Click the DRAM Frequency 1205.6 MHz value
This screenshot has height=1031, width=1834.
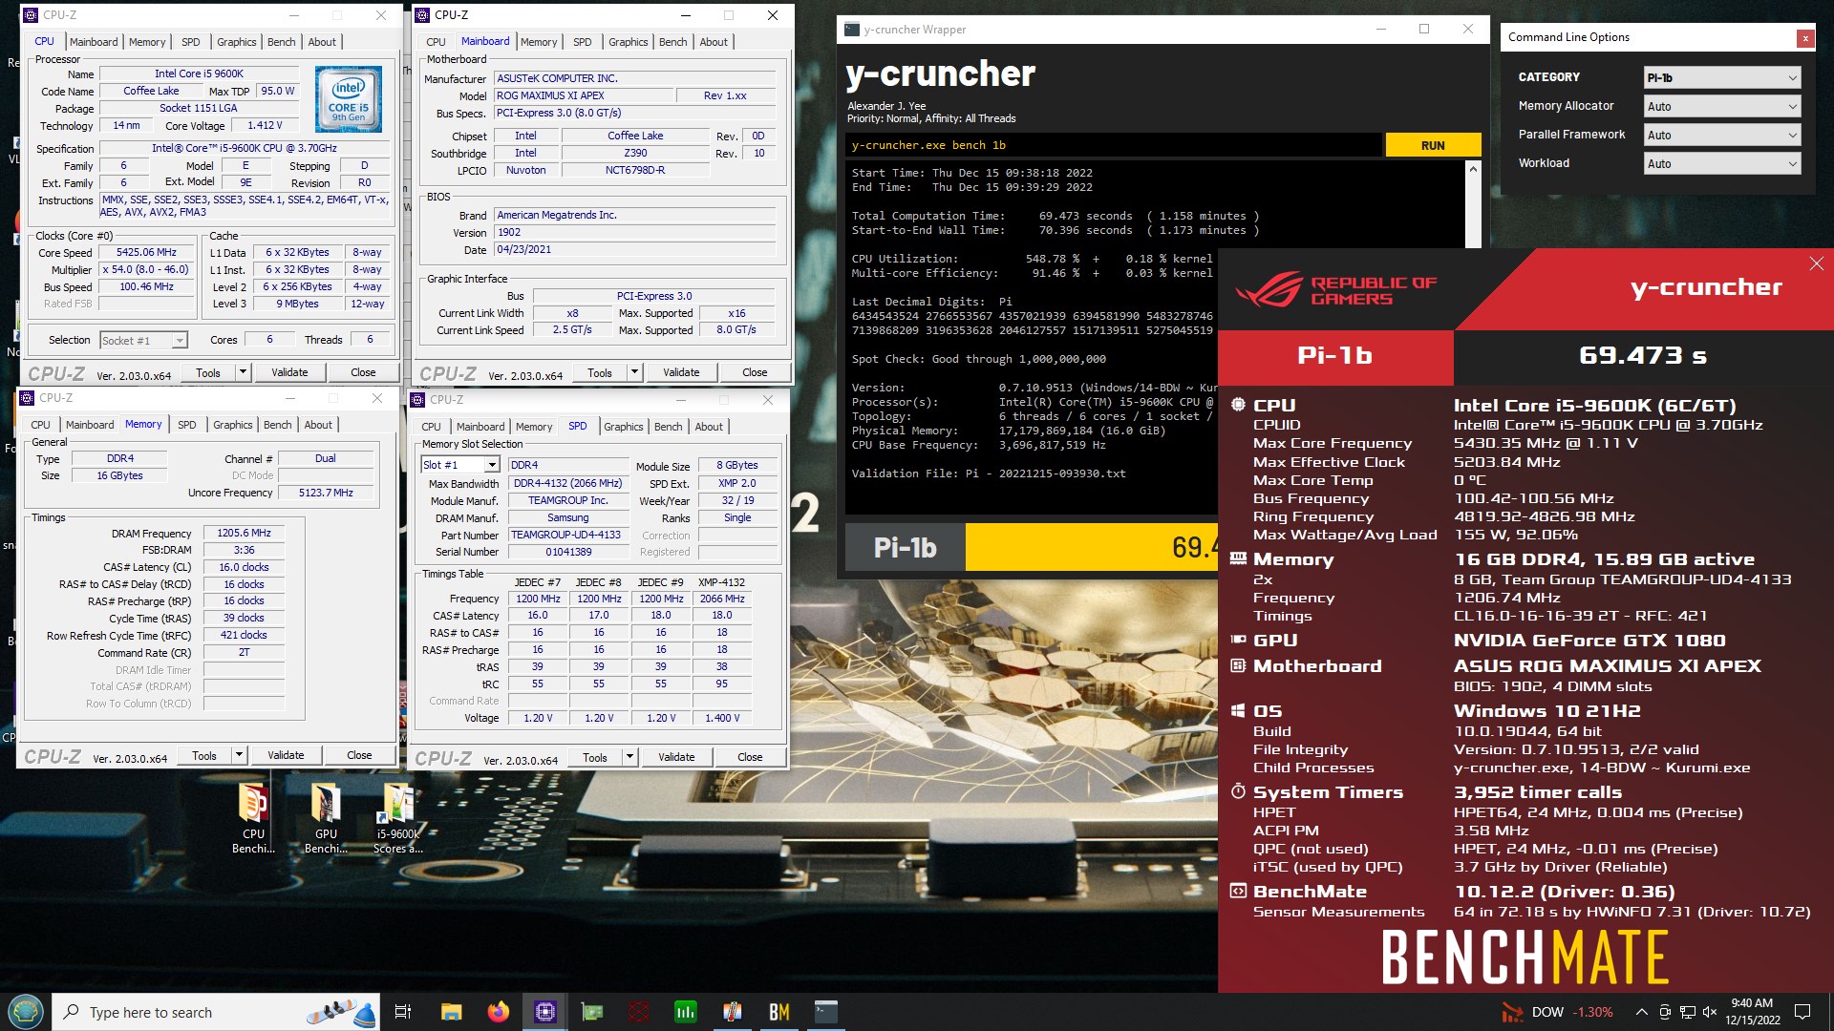(244, 534)
